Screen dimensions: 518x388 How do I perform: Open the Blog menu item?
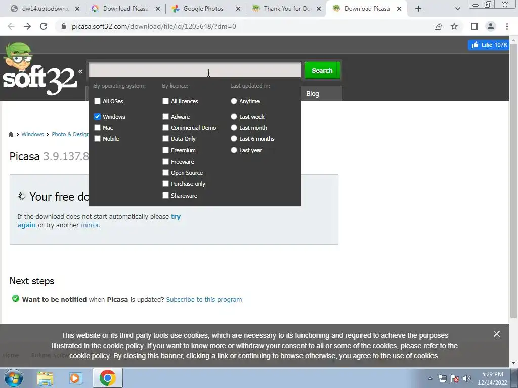coord(313,93)
